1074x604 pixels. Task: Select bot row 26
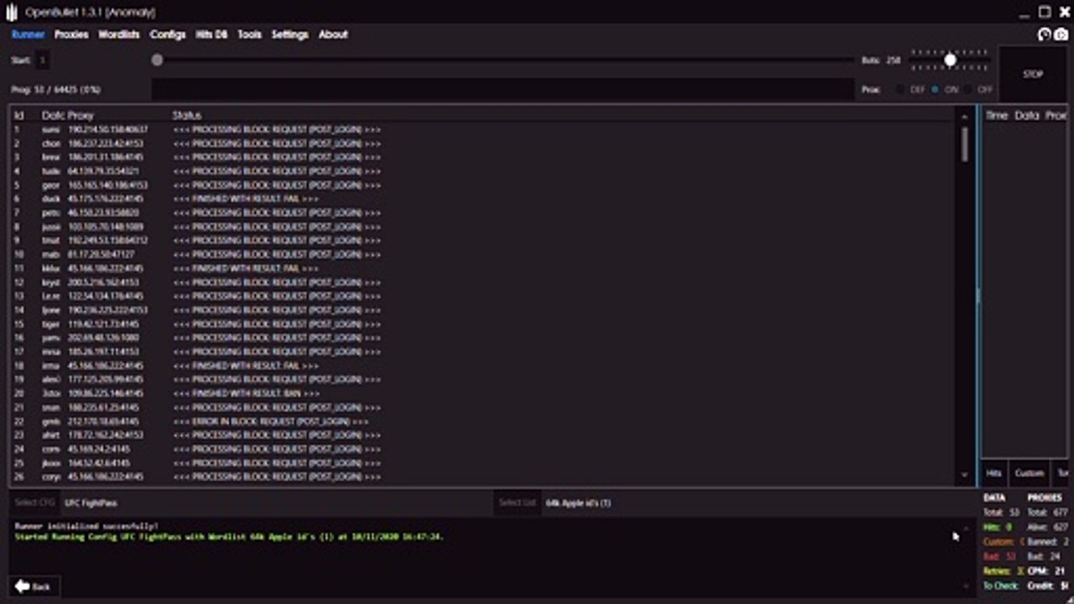(484, 476)
